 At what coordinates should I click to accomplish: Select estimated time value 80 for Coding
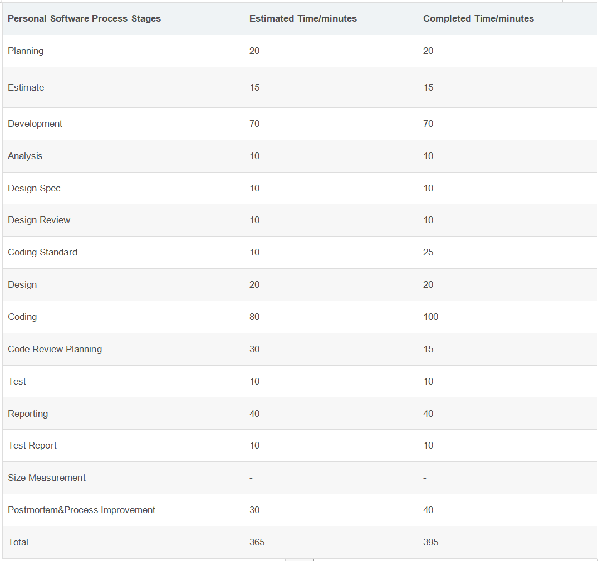click(x=254, y=317)
